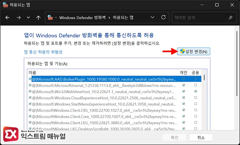Click the search magnifier icon
240x145 pixels.
coord(230,18)
